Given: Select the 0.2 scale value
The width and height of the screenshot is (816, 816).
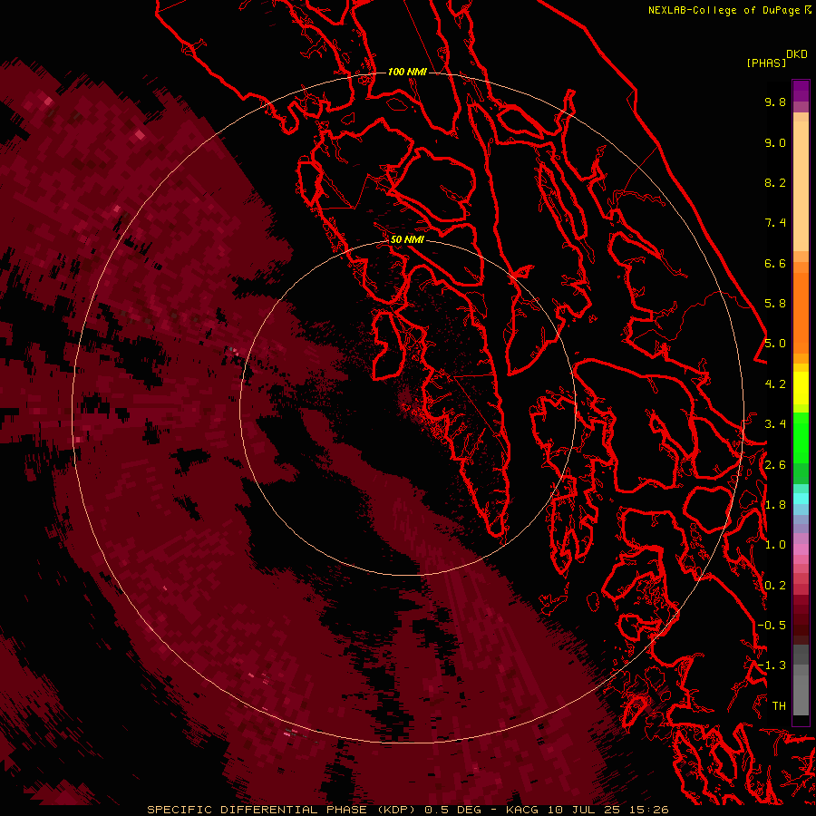Looking at the screenshot, I should coord(775,586).
